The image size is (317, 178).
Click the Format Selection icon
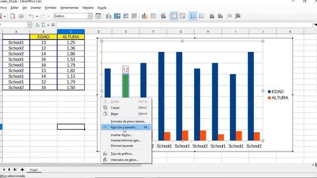[x=98, y=16]
